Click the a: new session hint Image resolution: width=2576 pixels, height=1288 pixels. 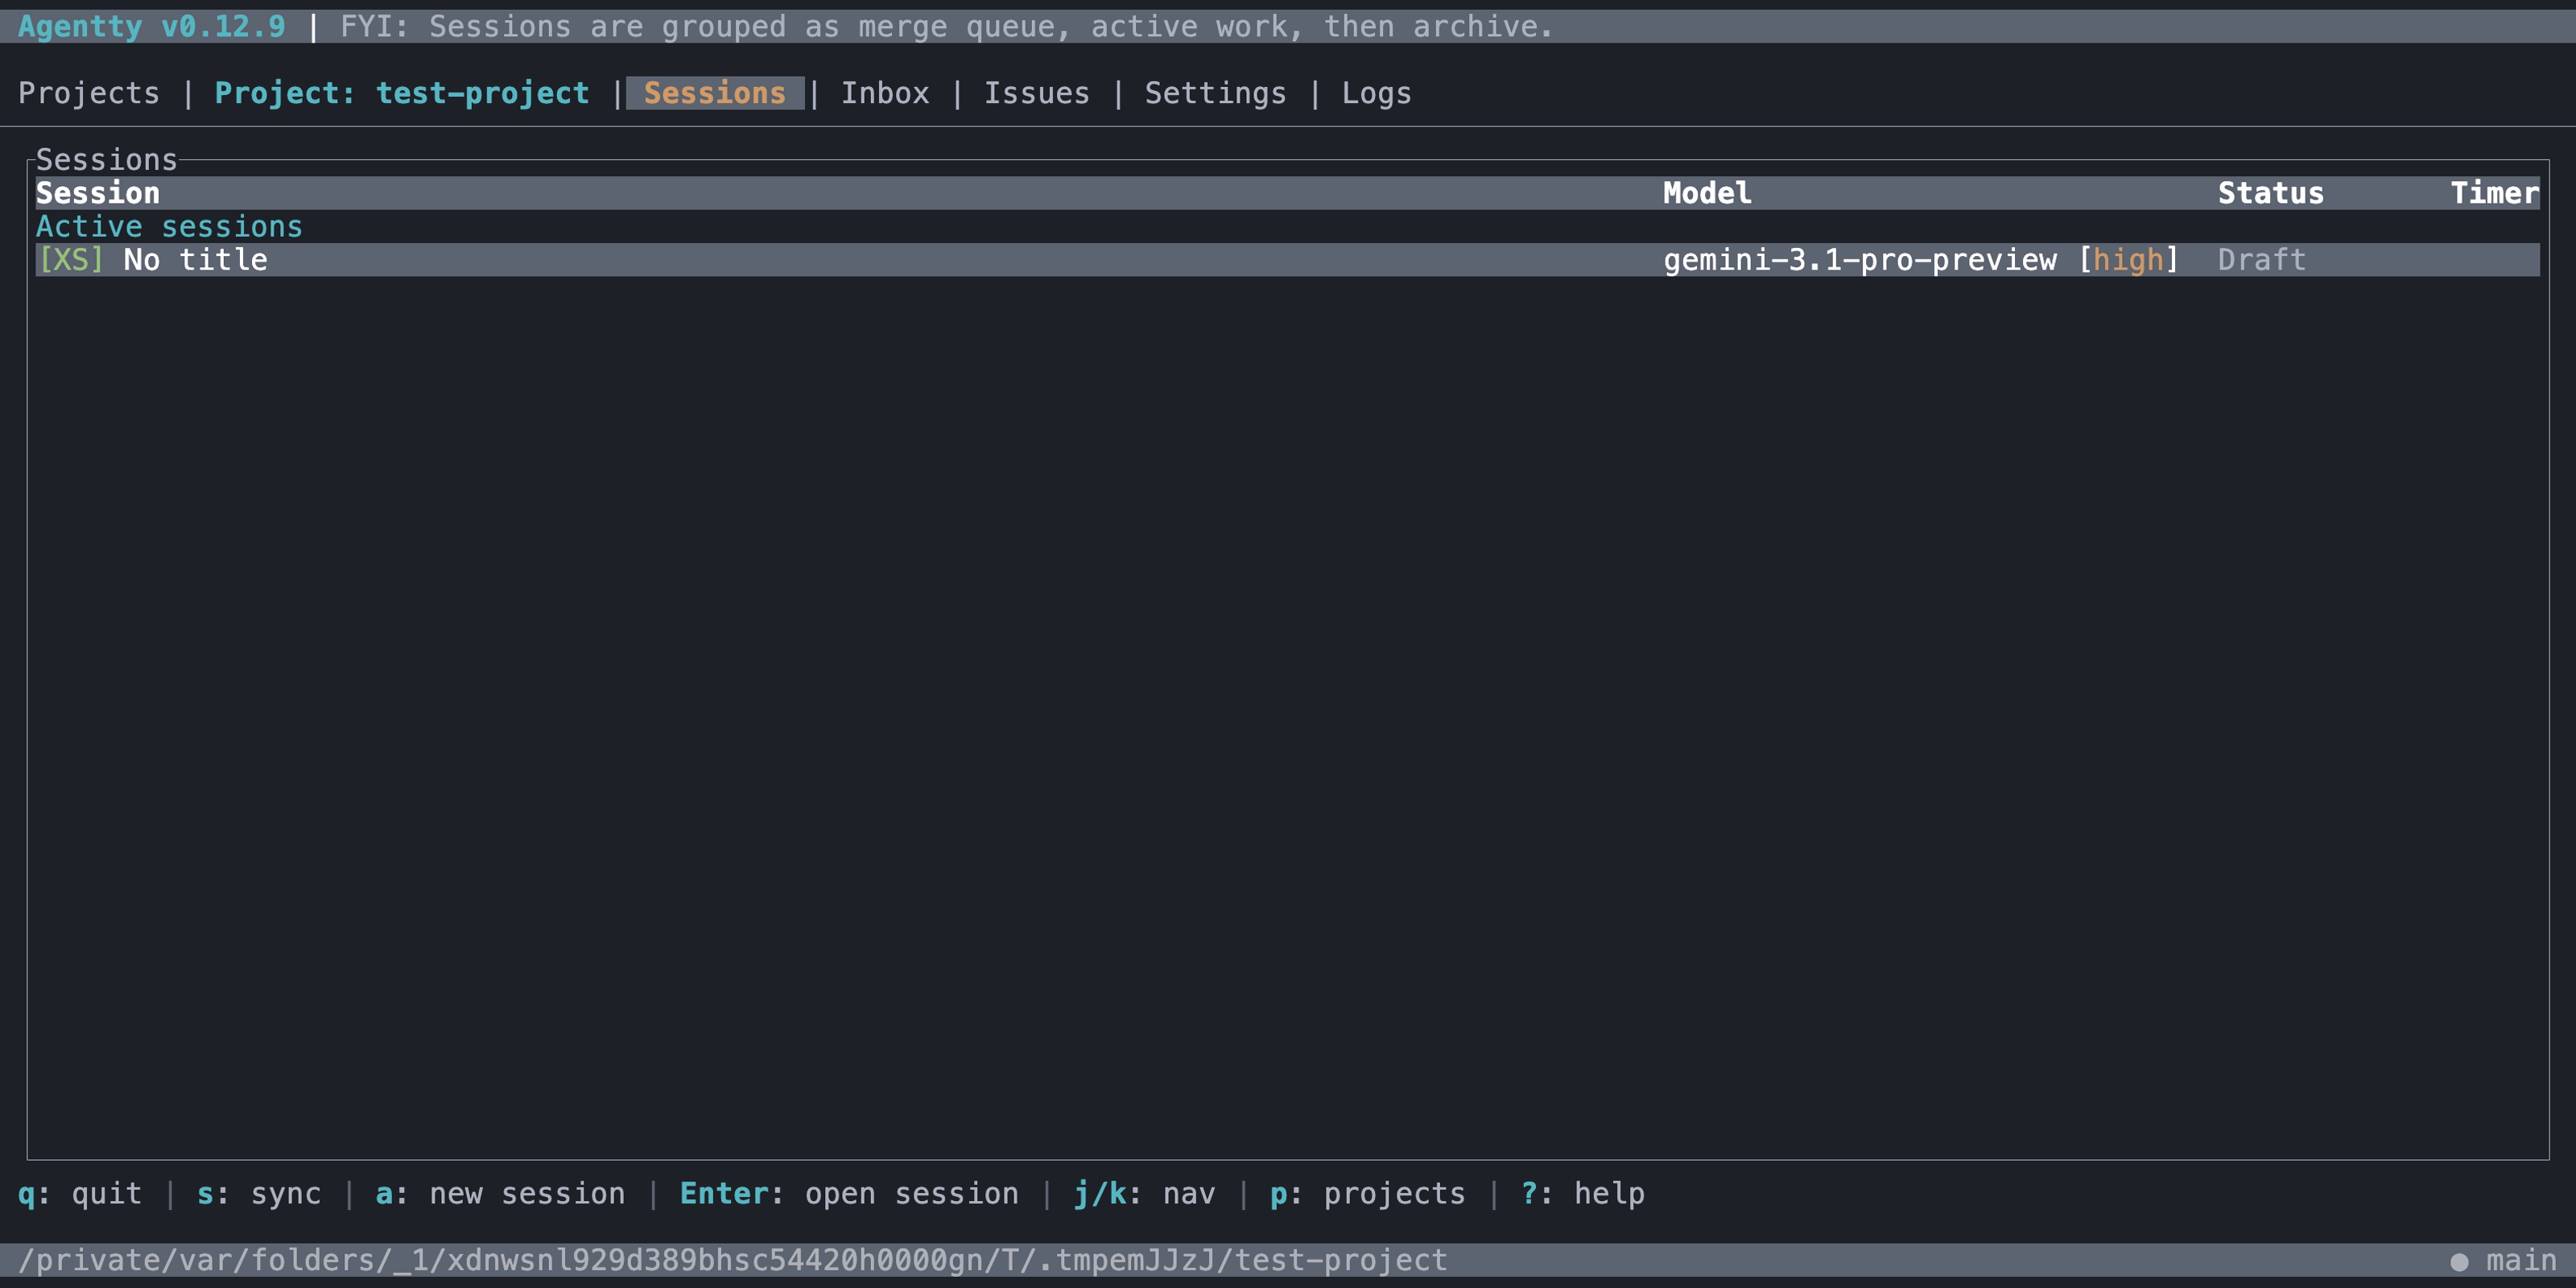click(x=500, y=1194)
